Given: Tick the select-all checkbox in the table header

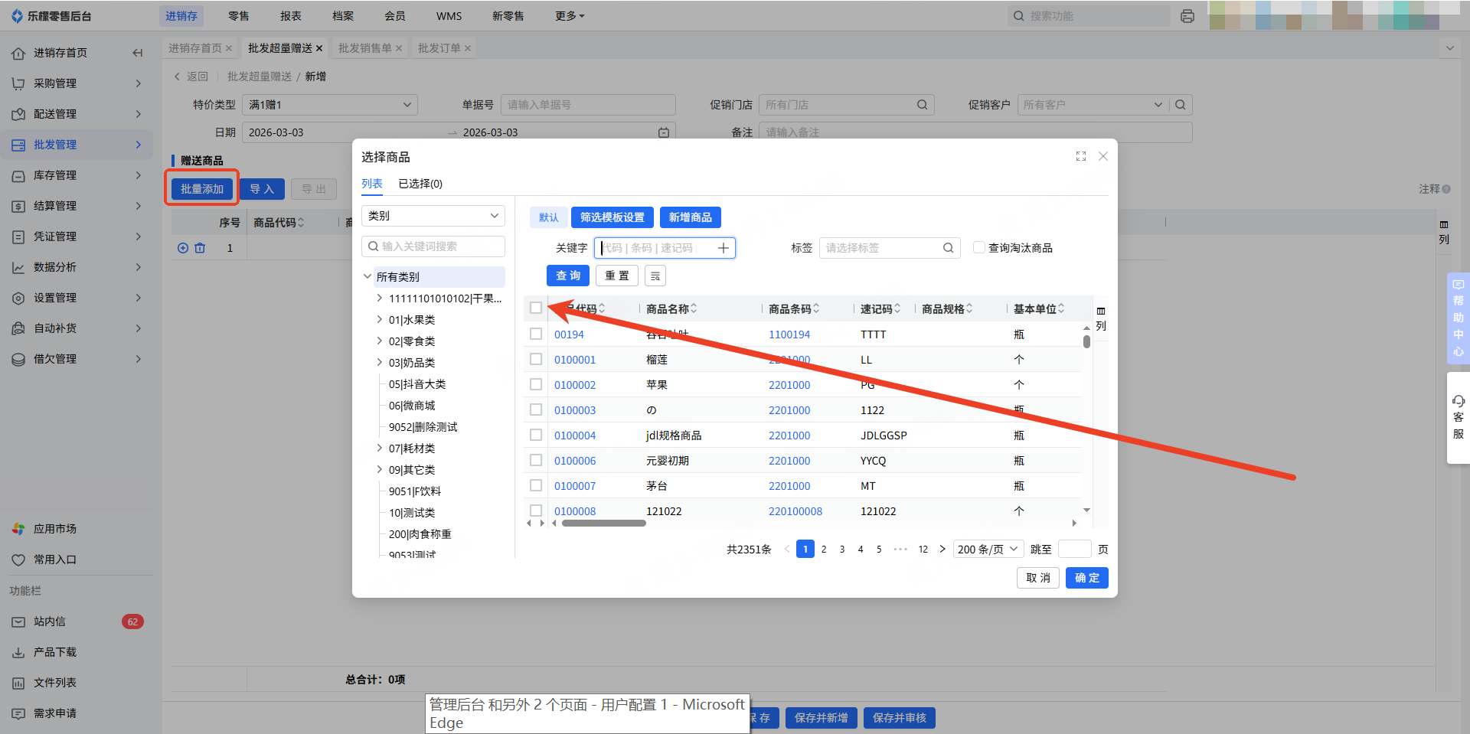Looking at the screenshot, I should pyautogui.click(x=536, y=308).
